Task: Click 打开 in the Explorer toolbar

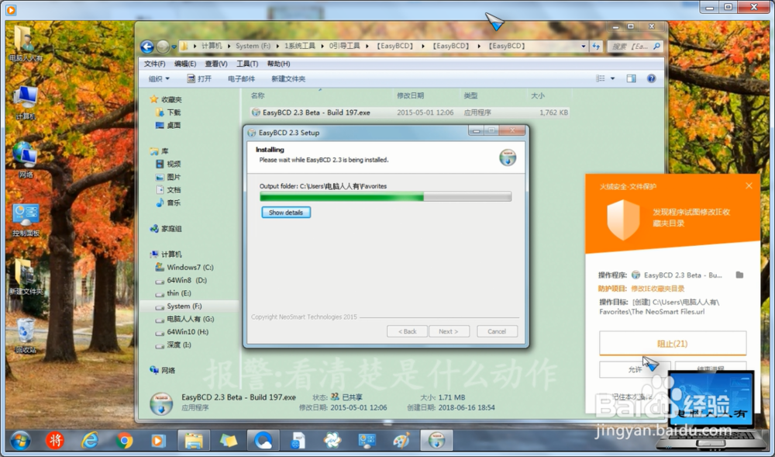Action: (199, 78)
